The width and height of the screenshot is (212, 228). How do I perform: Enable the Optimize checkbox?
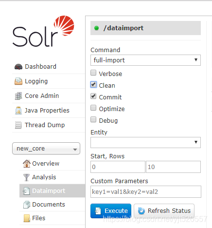(x=93, y=108)
